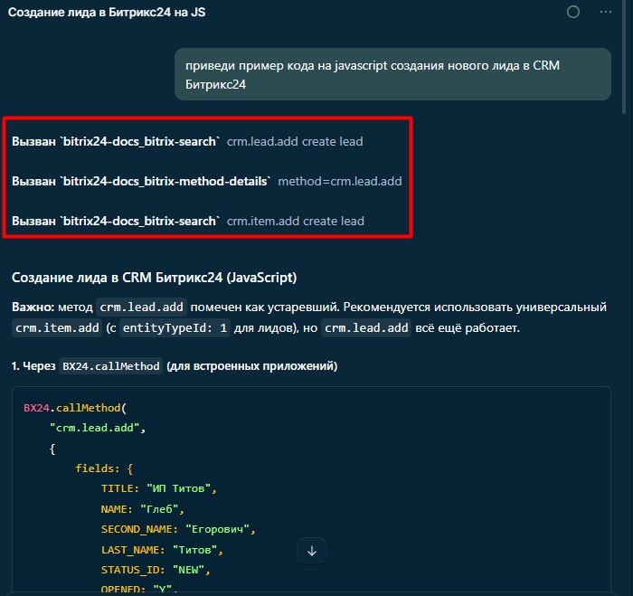633x596 pixels.
Task: Click inline code 'BX24.callMethod' in subheading
Action: 111,366
